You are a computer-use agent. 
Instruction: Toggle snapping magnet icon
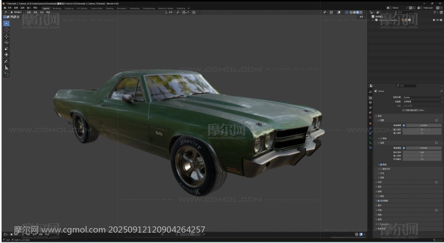click(x=184, y=12)
